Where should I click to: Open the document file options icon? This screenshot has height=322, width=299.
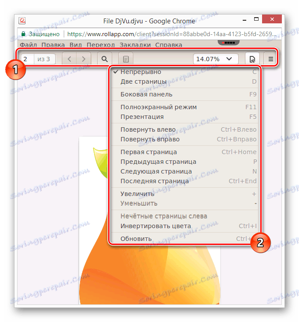pos(252,59)
